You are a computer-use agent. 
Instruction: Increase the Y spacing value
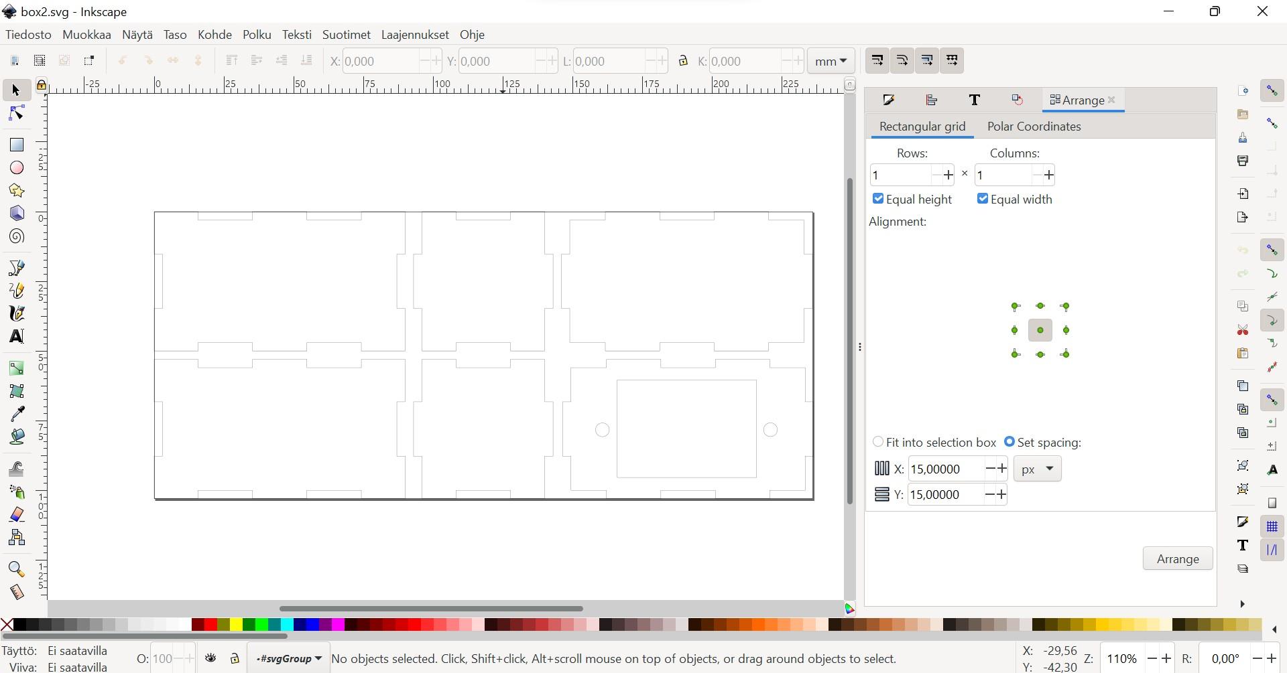click(x=1001, y=495)
